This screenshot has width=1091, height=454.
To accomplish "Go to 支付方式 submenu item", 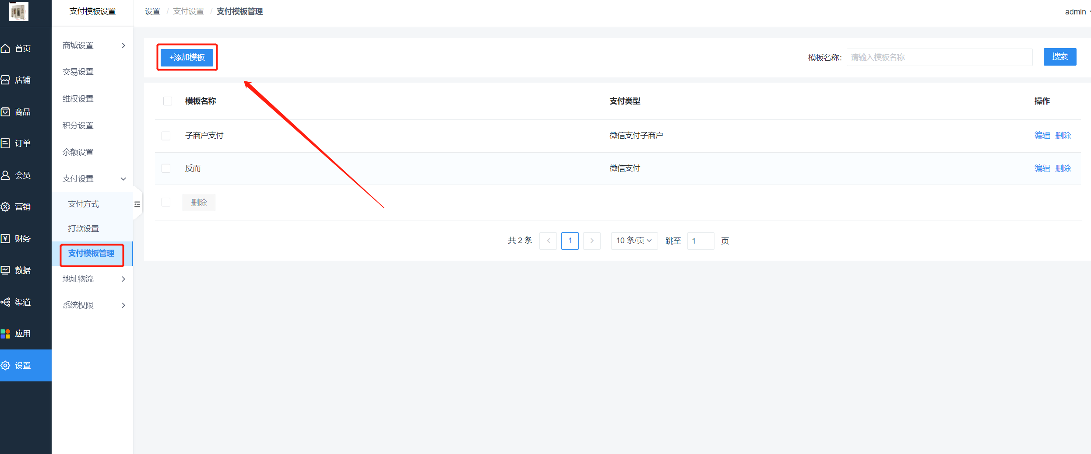I will (84, 204).
